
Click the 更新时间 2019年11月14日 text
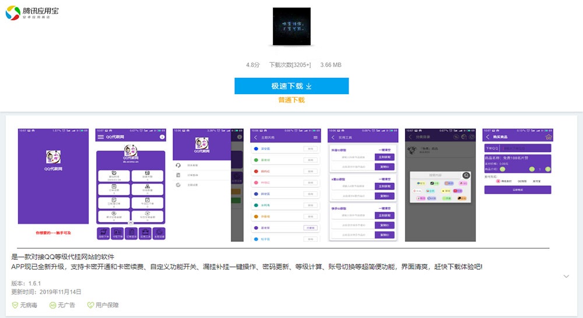46,292
